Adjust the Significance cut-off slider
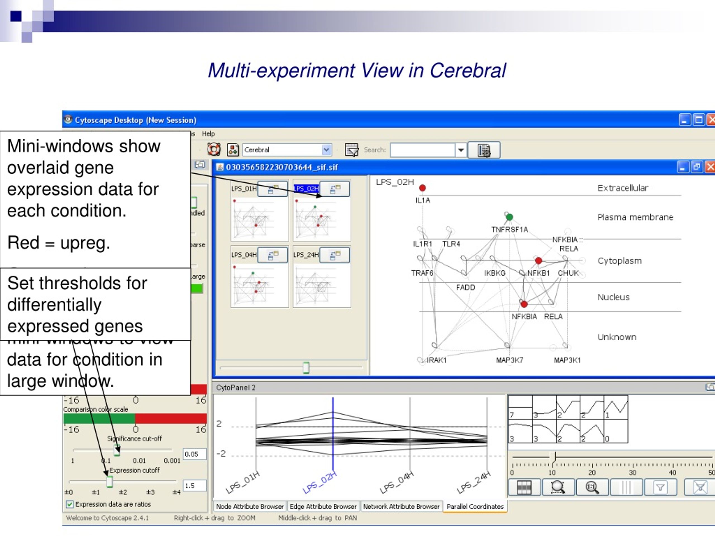The height and width of the screenshot is (536, 715). (117, 450)
